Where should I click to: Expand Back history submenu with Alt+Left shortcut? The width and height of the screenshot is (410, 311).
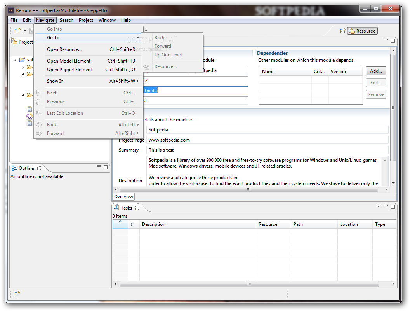click(89, 125)
